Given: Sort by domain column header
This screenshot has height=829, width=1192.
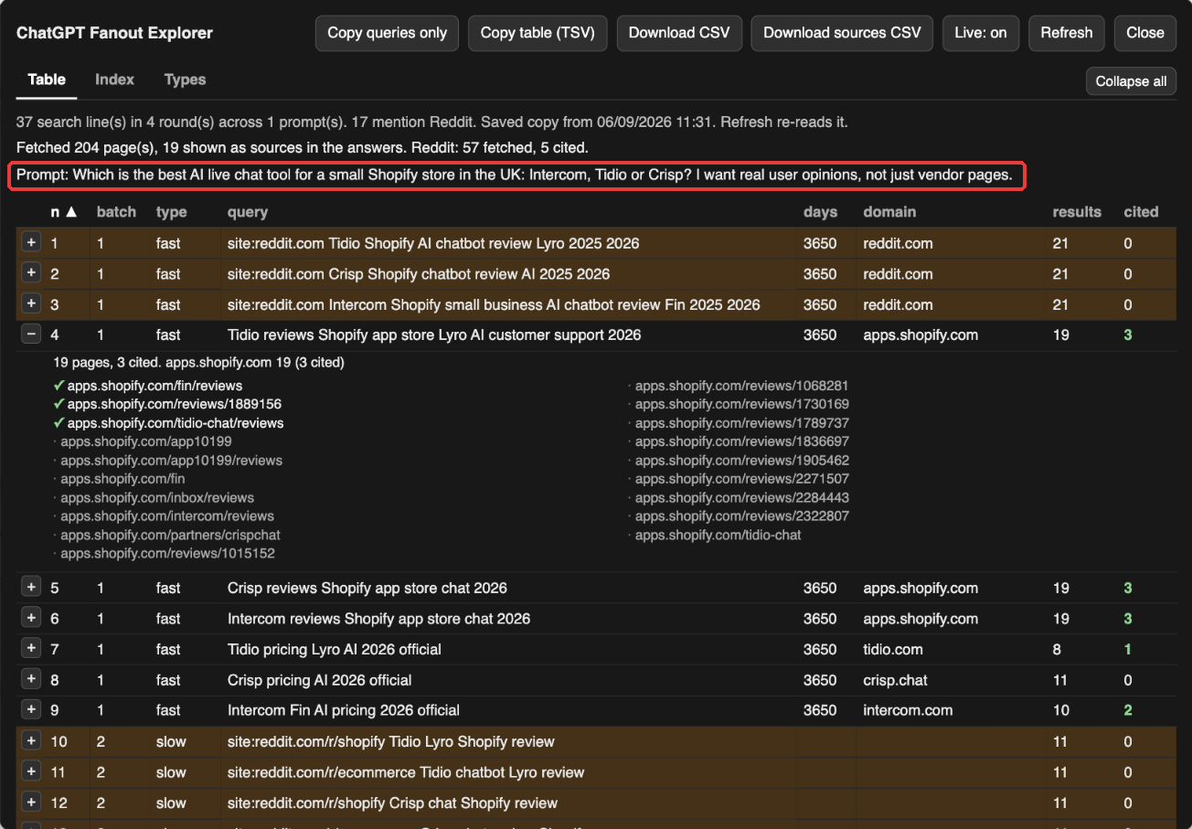Looking at the screenshot, I should click(x=889, y=212).
